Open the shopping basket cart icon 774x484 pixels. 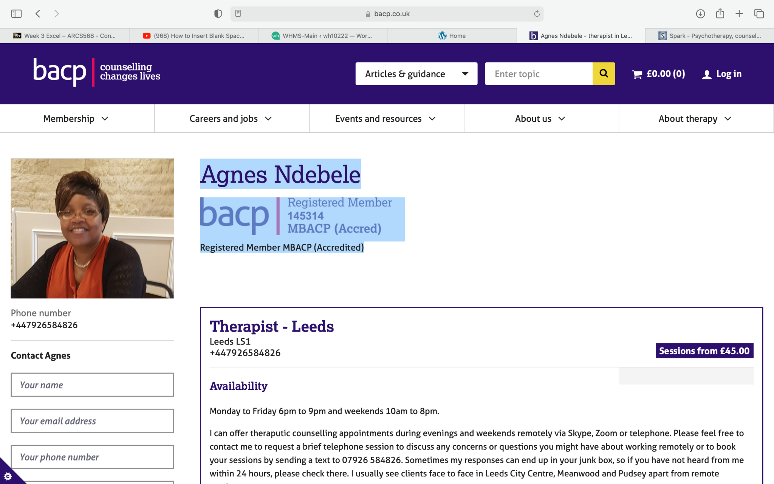(x=637, y=74)
